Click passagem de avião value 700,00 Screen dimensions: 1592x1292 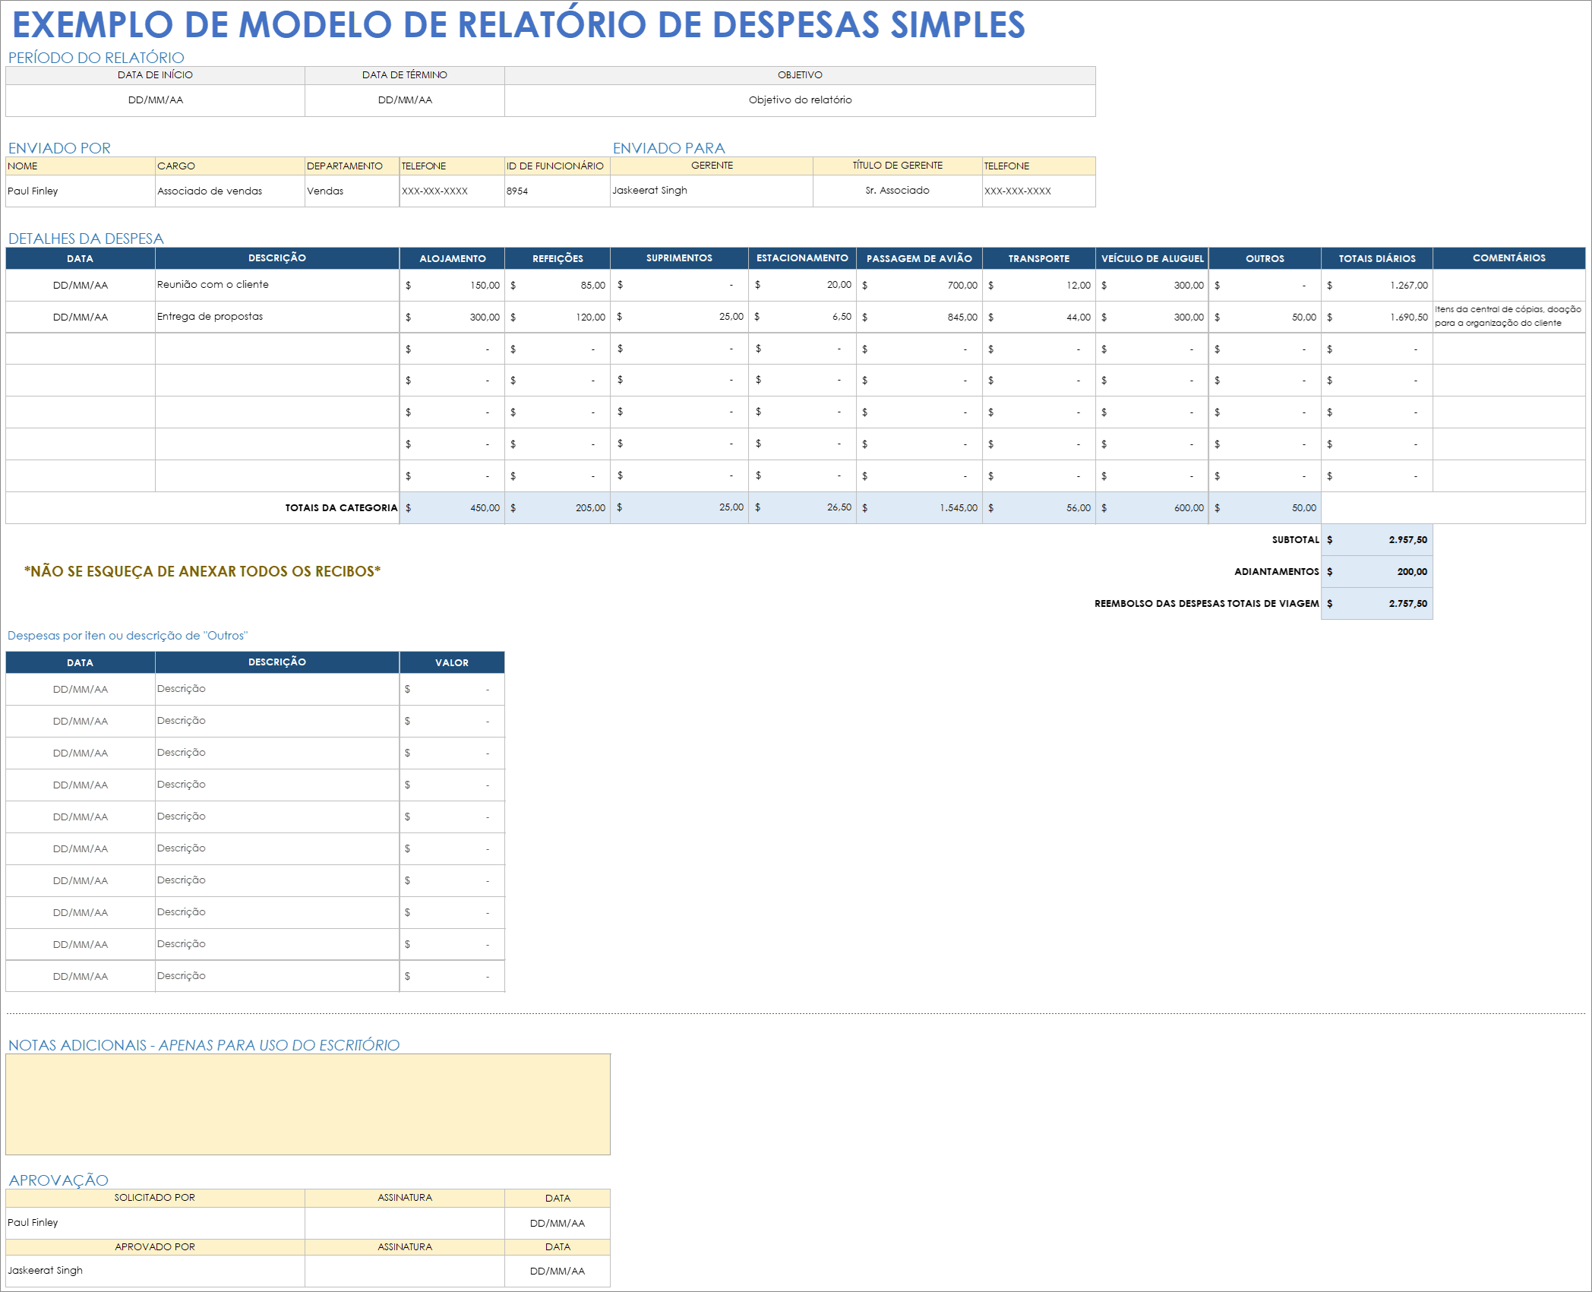tap(919, 286)
